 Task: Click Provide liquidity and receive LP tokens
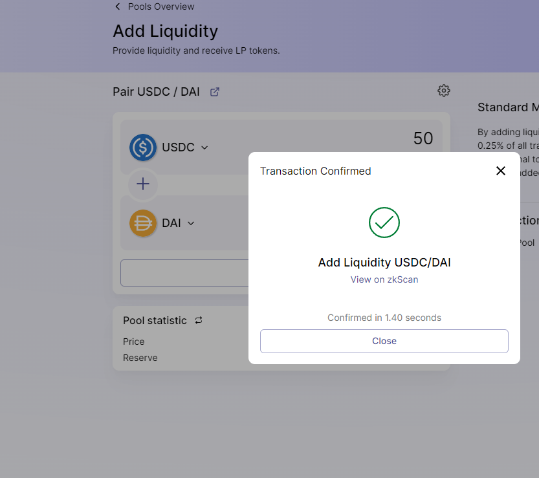(196, 50)
